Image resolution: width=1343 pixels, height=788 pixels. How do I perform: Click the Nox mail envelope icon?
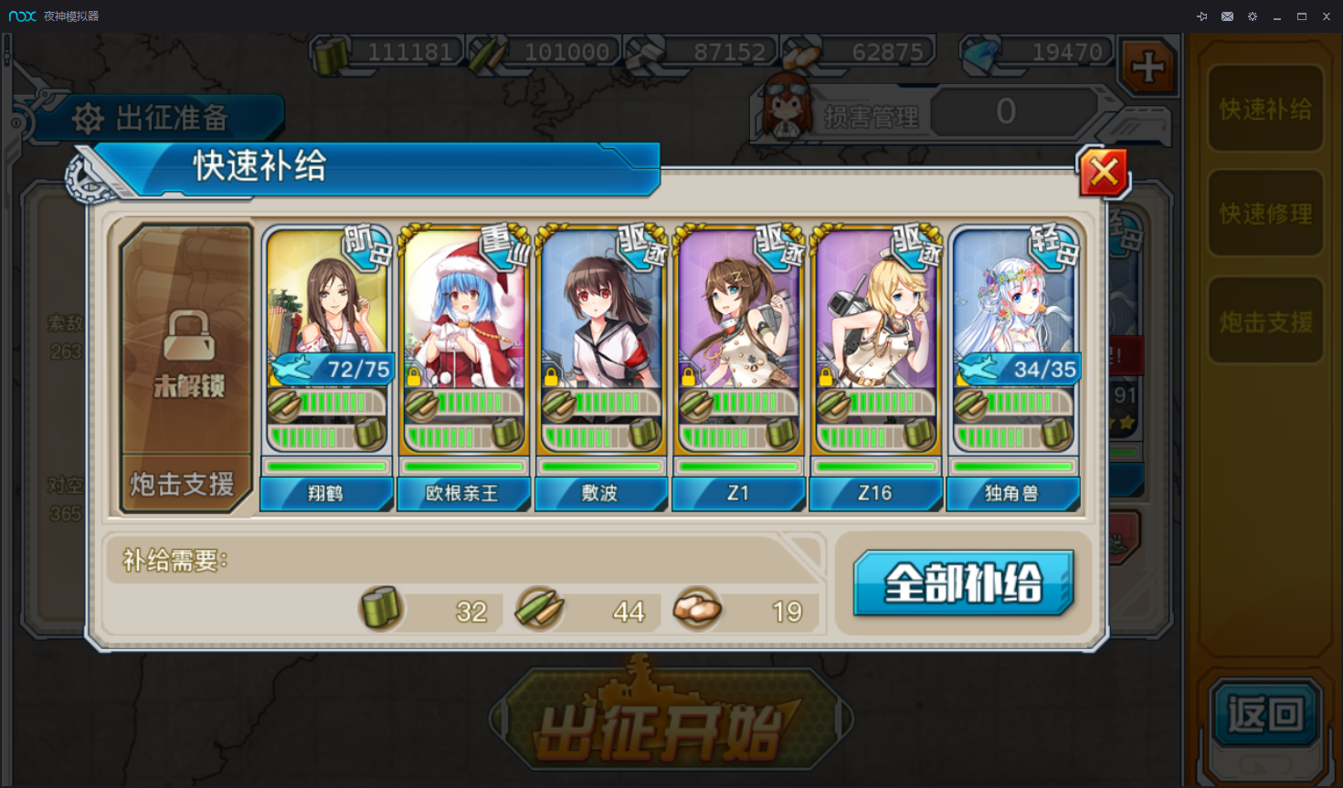[x=1227, y=16]
